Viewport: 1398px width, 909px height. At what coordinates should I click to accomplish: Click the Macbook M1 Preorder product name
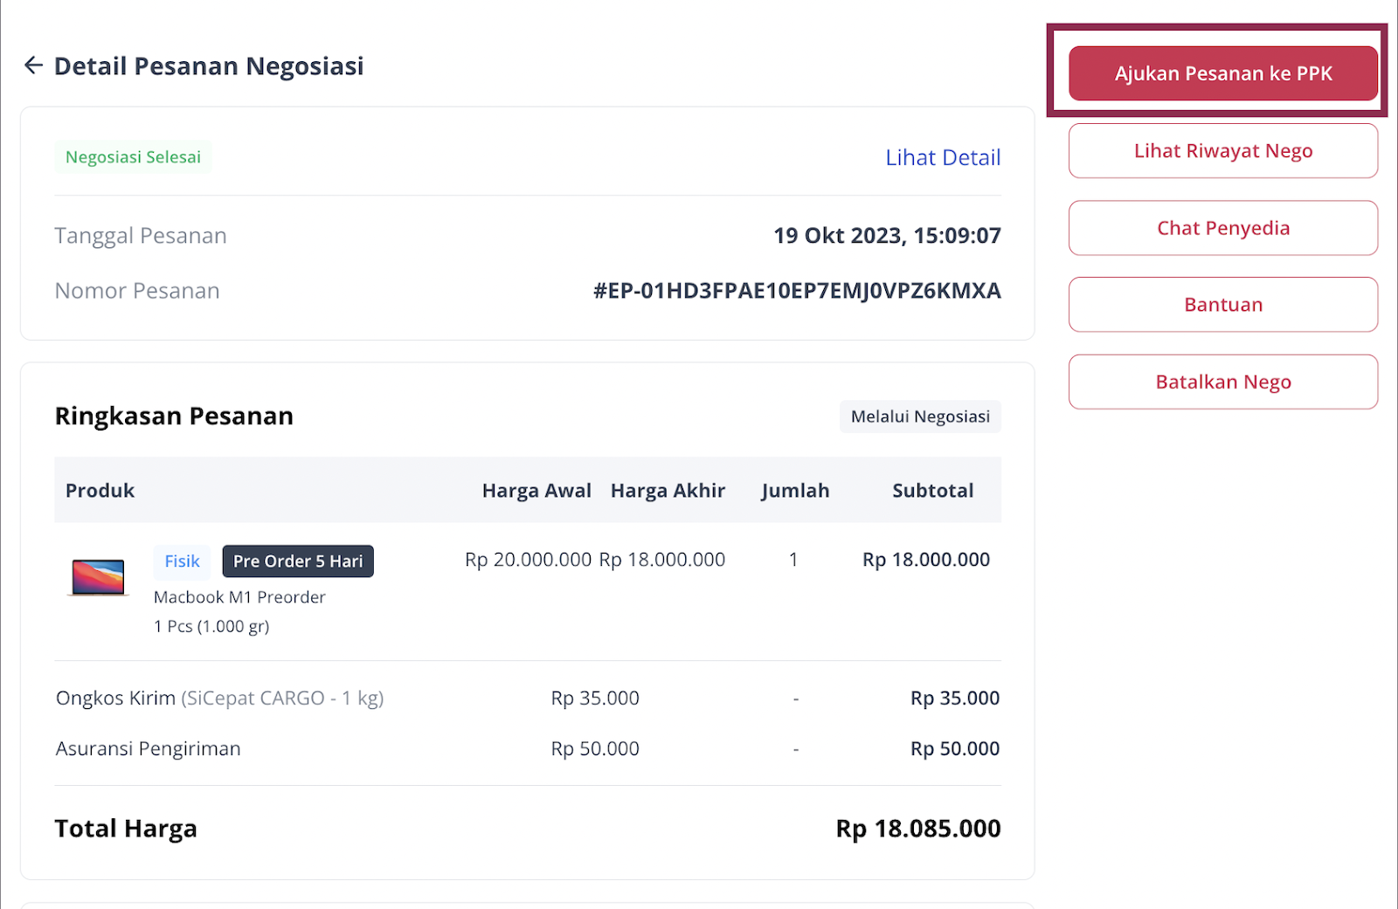tap(239, 597)
